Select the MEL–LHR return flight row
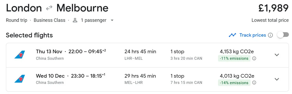Screen dimensions: 292x94 pyautogui.click(x=147, y=79)
